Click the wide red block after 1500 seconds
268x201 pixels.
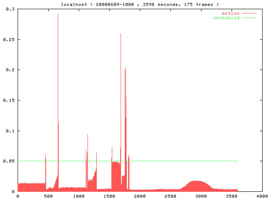[x=116, y=176]
